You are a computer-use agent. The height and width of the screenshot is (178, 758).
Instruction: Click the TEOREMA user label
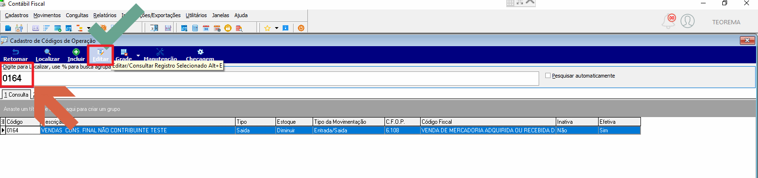(726, 22)
